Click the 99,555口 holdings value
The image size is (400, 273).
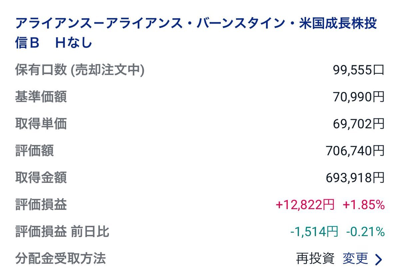point(359,70)
